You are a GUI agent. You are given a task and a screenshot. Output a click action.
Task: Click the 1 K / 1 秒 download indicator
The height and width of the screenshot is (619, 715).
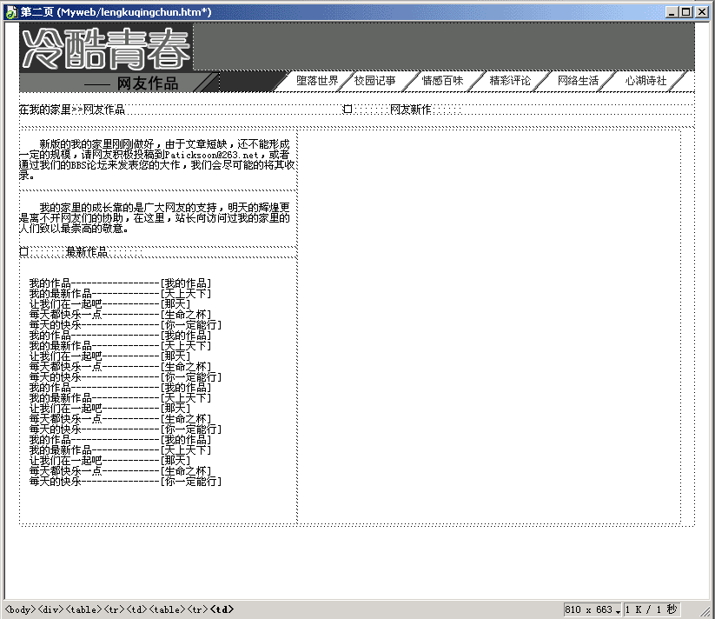[x=652, y=610]
